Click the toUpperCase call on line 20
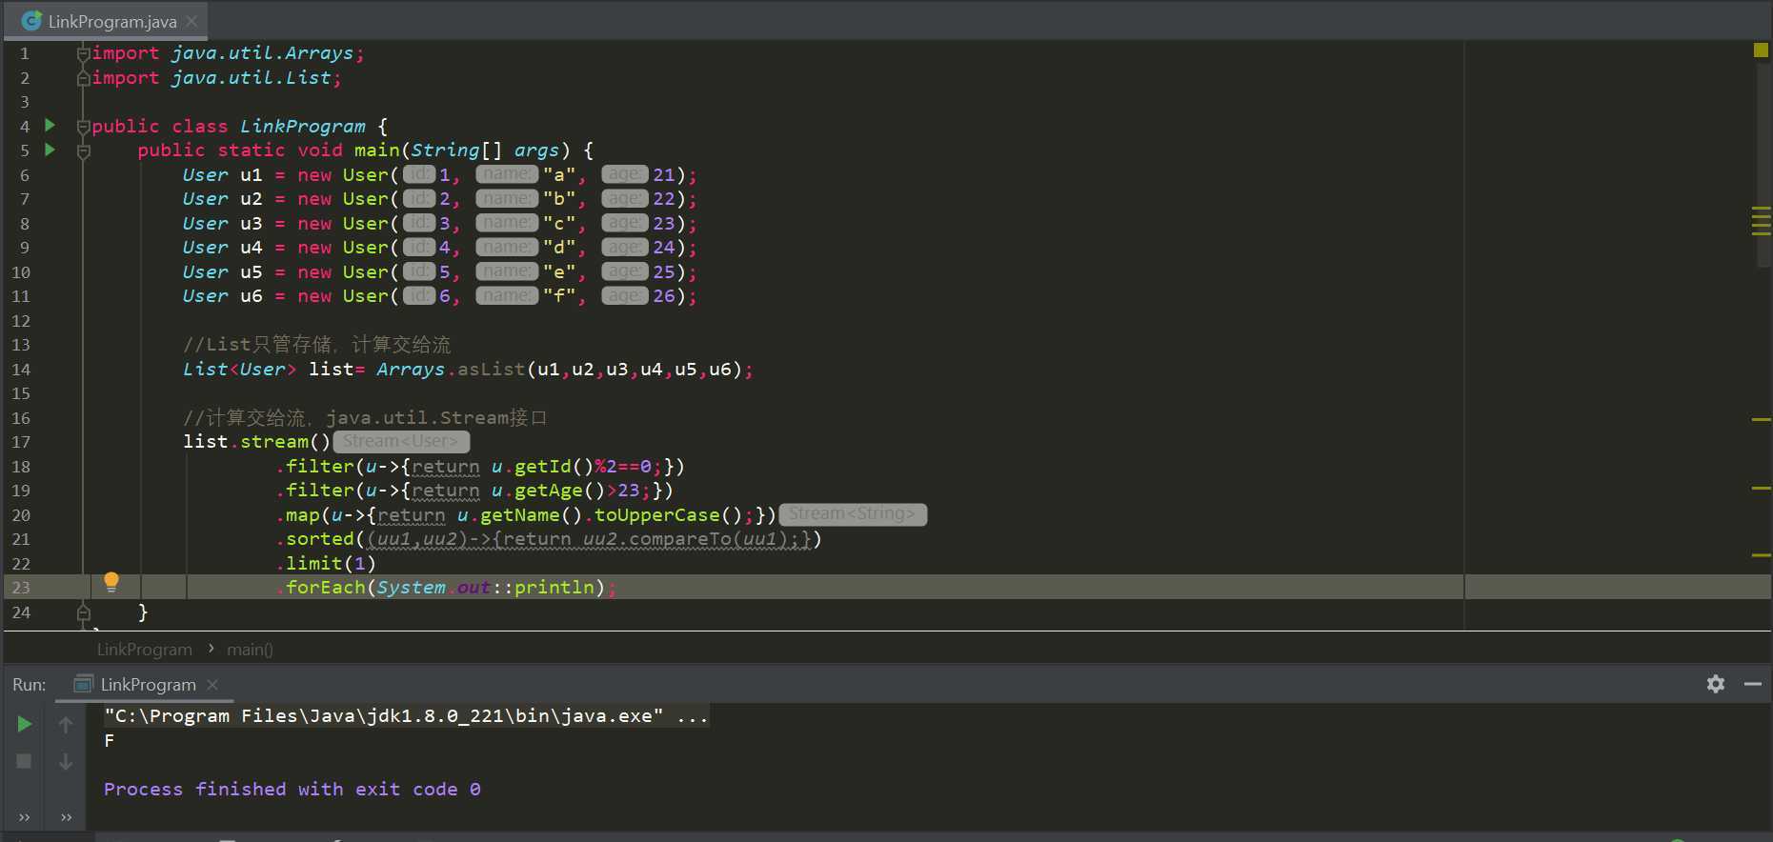1773x842 pixels. click(x=657, y=515)
